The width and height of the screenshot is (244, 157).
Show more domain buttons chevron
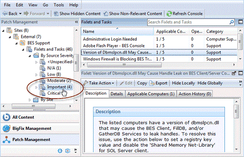click(x=76, y=150)
